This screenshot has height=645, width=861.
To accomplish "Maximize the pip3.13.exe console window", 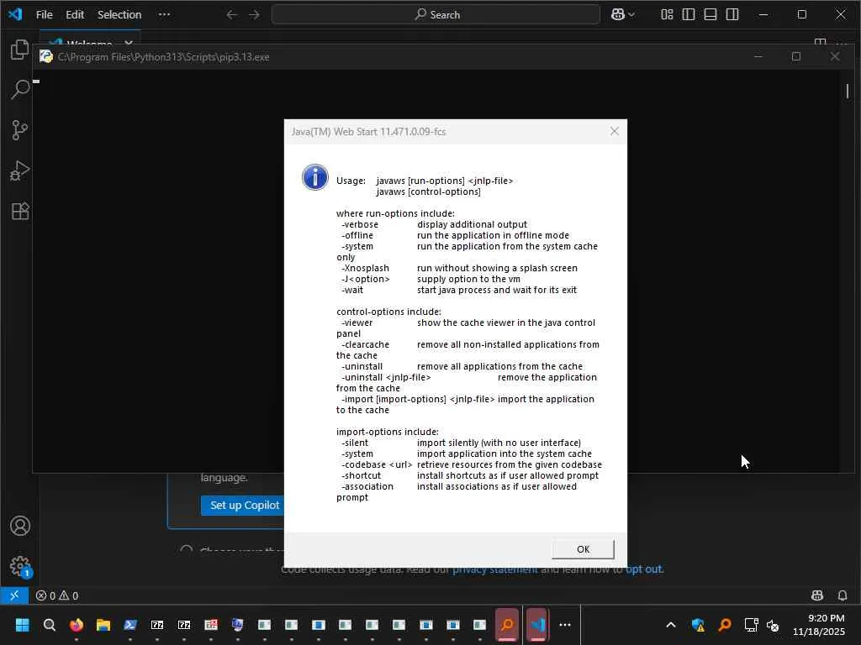I will pyautogui.click(x=796, y=56).
